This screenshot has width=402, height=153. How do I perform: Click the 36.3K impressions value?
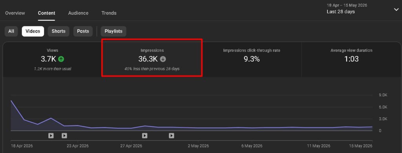tap(148, 59)
